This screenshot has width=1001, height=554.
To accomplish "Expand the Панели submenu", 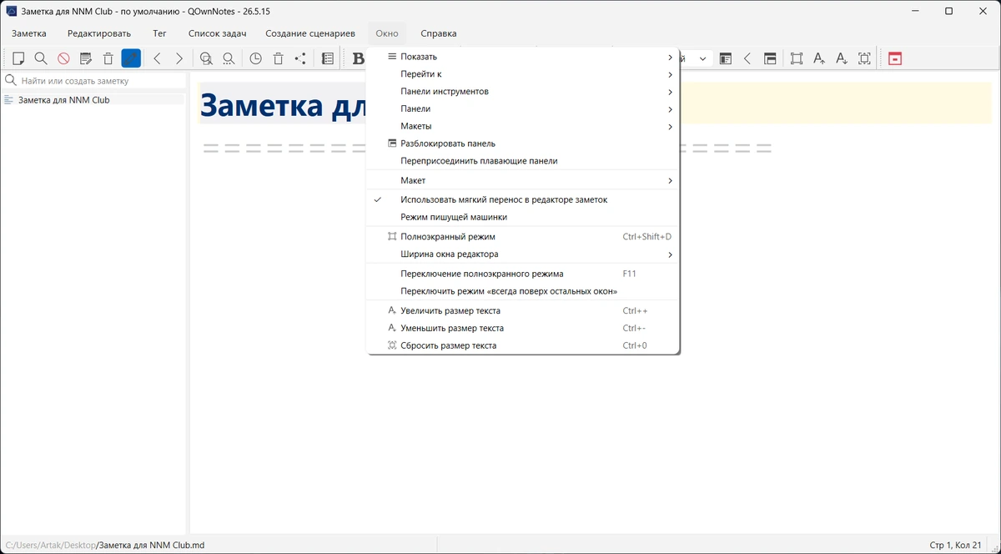I will point(523,109).
